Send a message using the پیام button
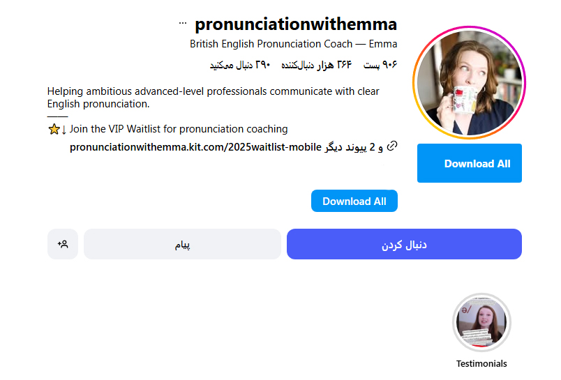 (182, 244)
